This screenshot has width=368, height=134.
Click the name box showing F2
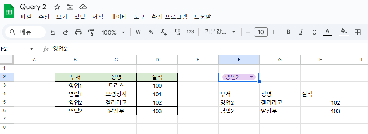pos(14,49)
